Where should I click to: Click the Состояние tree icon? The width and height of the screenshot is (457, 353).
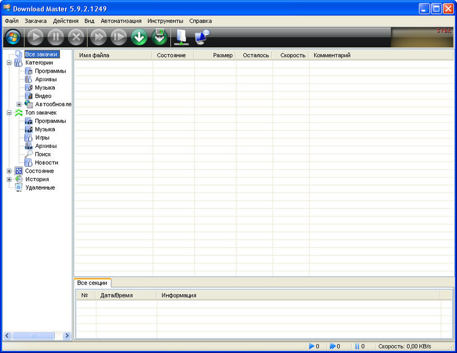[19, 171]
